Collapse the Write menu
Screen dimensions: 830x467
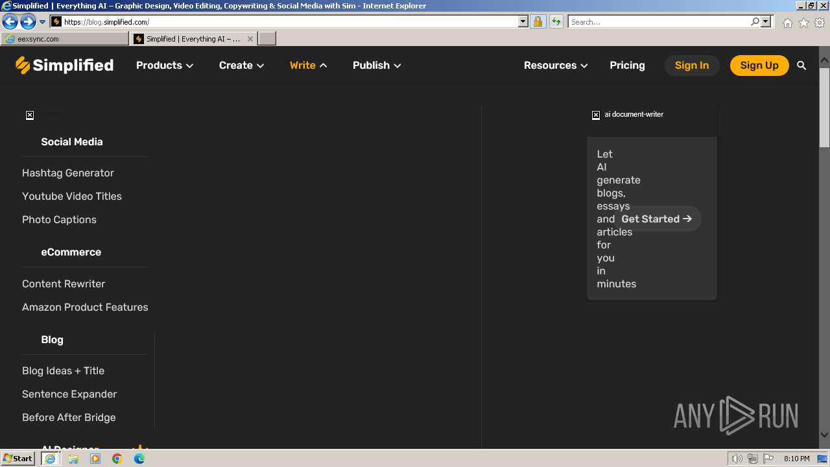tap(308, 66)
